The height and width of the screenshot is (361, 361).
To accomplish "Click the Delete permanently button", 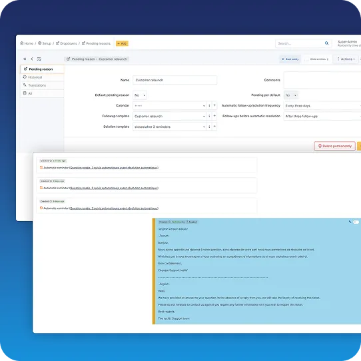I will point(334,146).
